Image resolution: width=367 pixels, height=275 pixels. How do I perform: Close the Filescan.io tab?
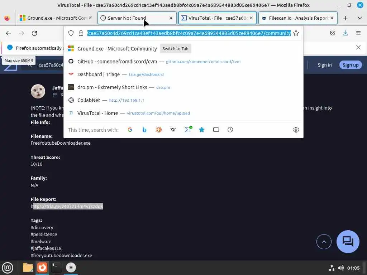(x=332, y=18)
